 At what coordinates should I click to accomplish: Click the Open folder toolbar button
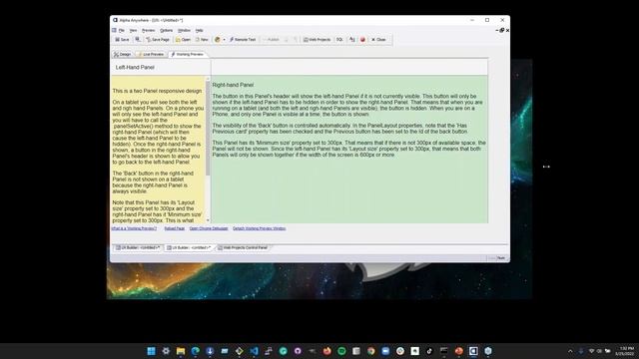(x=183, y=40)
